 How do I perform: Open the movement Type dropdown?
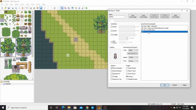click(x=133, y=50)
